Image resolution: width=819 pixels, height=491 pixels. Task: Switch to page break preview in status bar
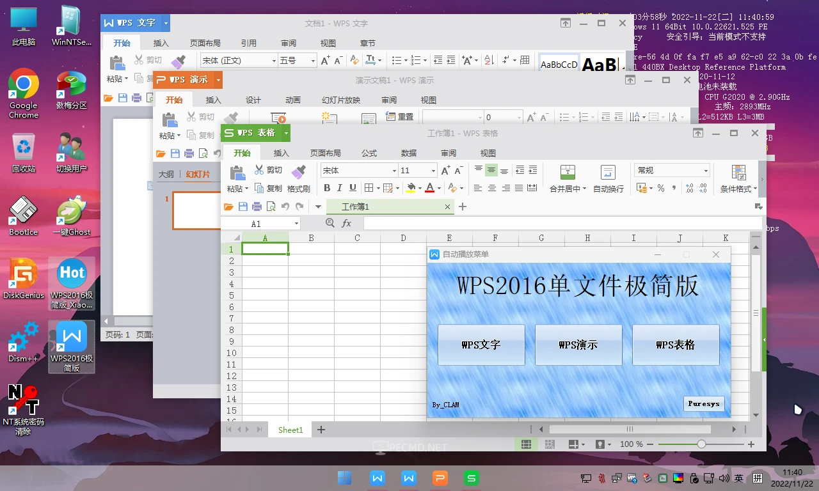coord(549,444)
